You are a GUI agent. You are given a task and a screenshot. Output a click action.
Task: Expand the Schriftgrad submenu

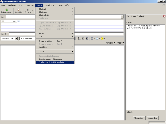(x=55, y=12)
